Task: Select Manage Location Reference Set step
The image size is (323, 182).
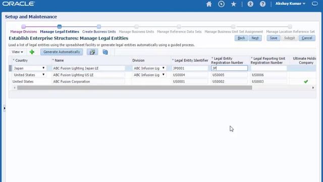Action: [x=290, y=31]
